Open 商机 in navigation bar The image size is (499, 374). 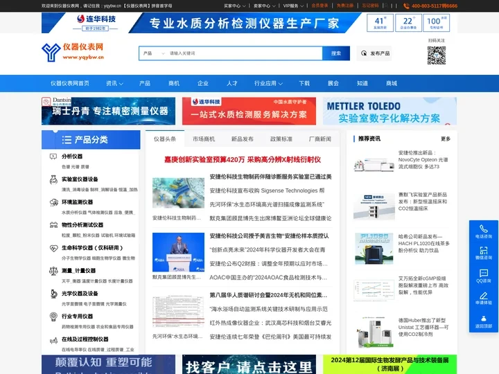pyautogui.click(x=174, y=83)
